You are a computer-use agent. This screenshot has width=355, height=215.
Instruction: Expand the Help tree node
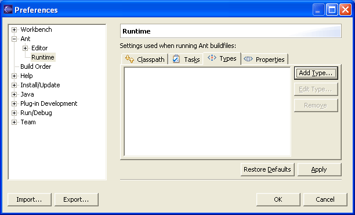tap(14, 76)
